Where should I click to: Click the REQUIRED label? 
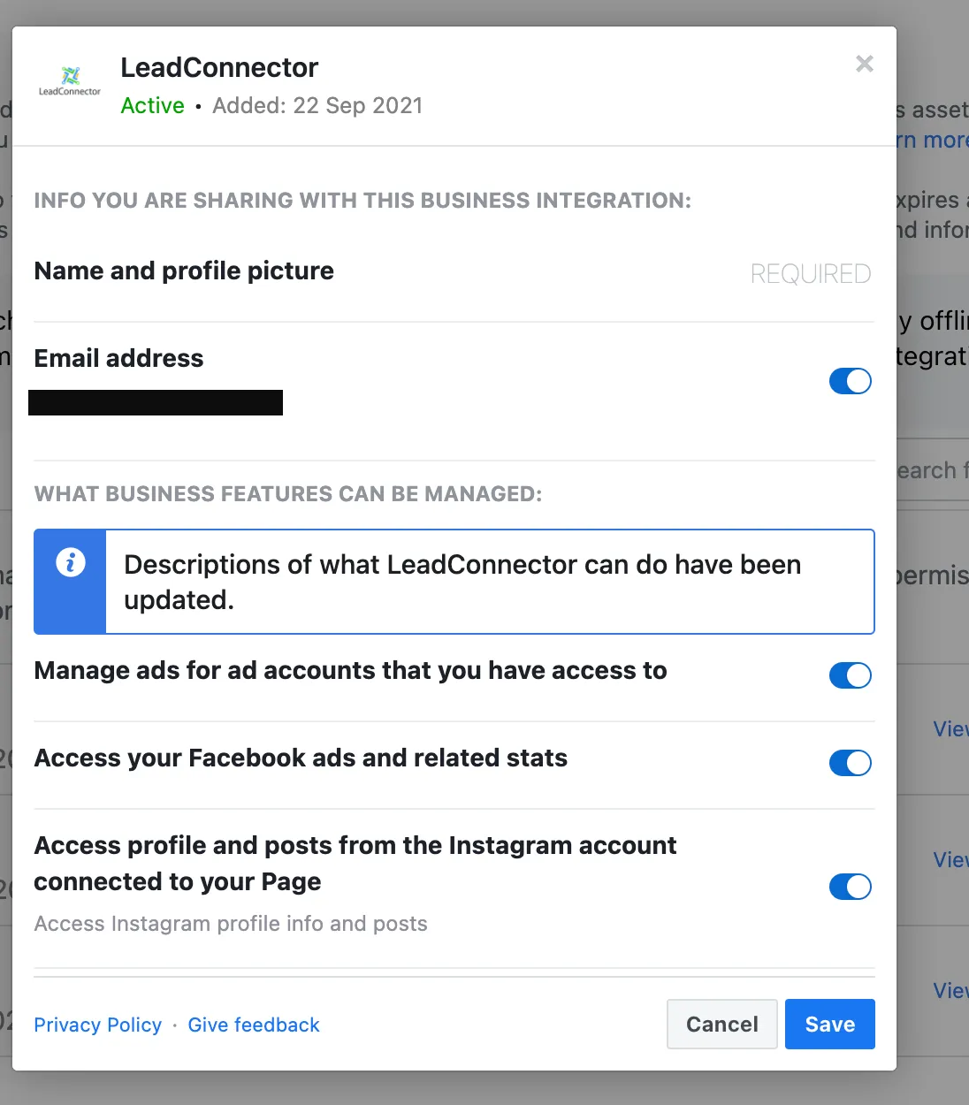[x=811, y=274]
